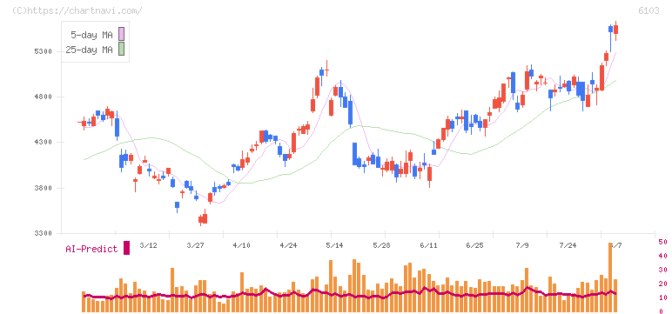This screenshot has width=672, height=314.
Task: Click the tallest volume bar near 50
Action: [x=610, y=277]
